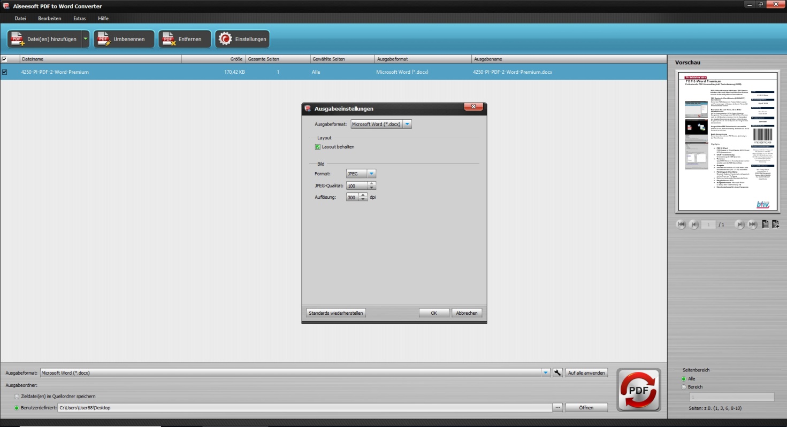This screenshot has height=427, width=787.
Task: Open the Bearbeiten menu
Action: pyautogui.click(x=50, y=18)
